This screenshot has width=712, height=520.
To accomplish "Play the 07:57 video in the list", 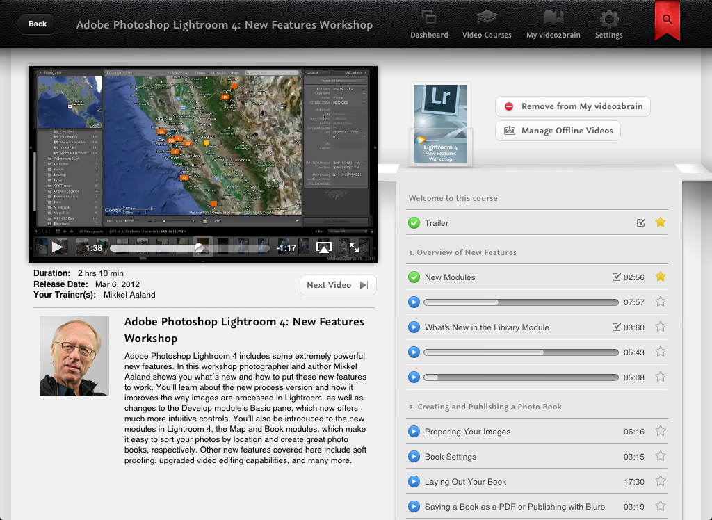I will [x=414, y=302].
